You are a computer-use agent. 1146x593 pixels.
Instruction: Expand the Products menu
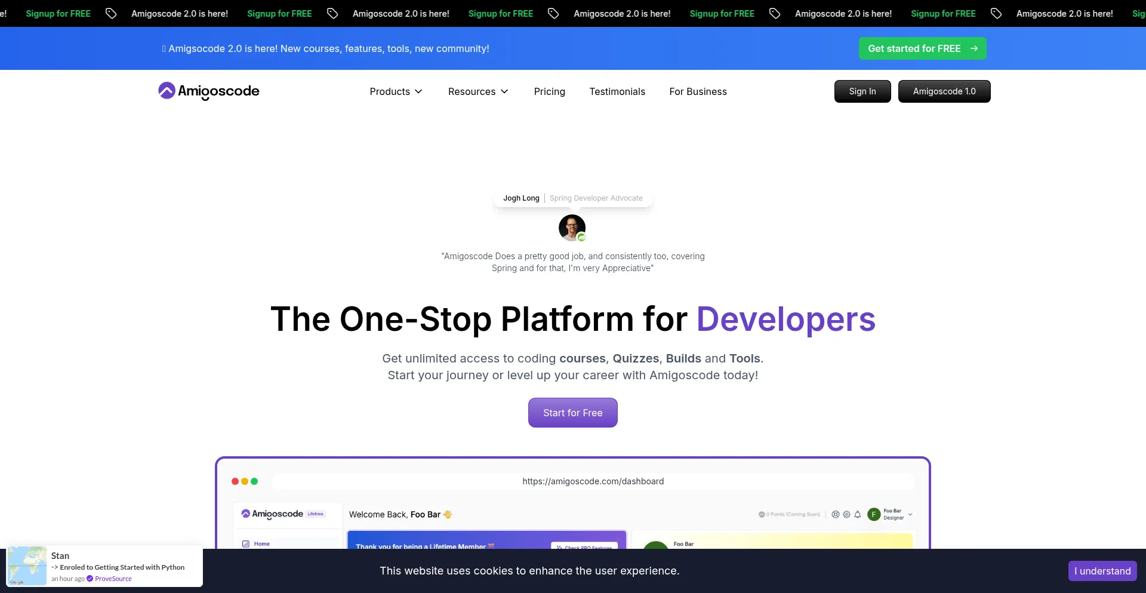pos(395,91)
